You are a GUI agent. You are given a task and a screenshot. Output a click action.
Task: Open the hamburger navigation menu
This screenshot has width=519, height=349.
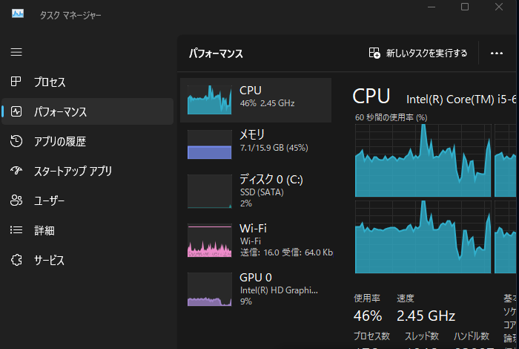(x=16, y=52)
